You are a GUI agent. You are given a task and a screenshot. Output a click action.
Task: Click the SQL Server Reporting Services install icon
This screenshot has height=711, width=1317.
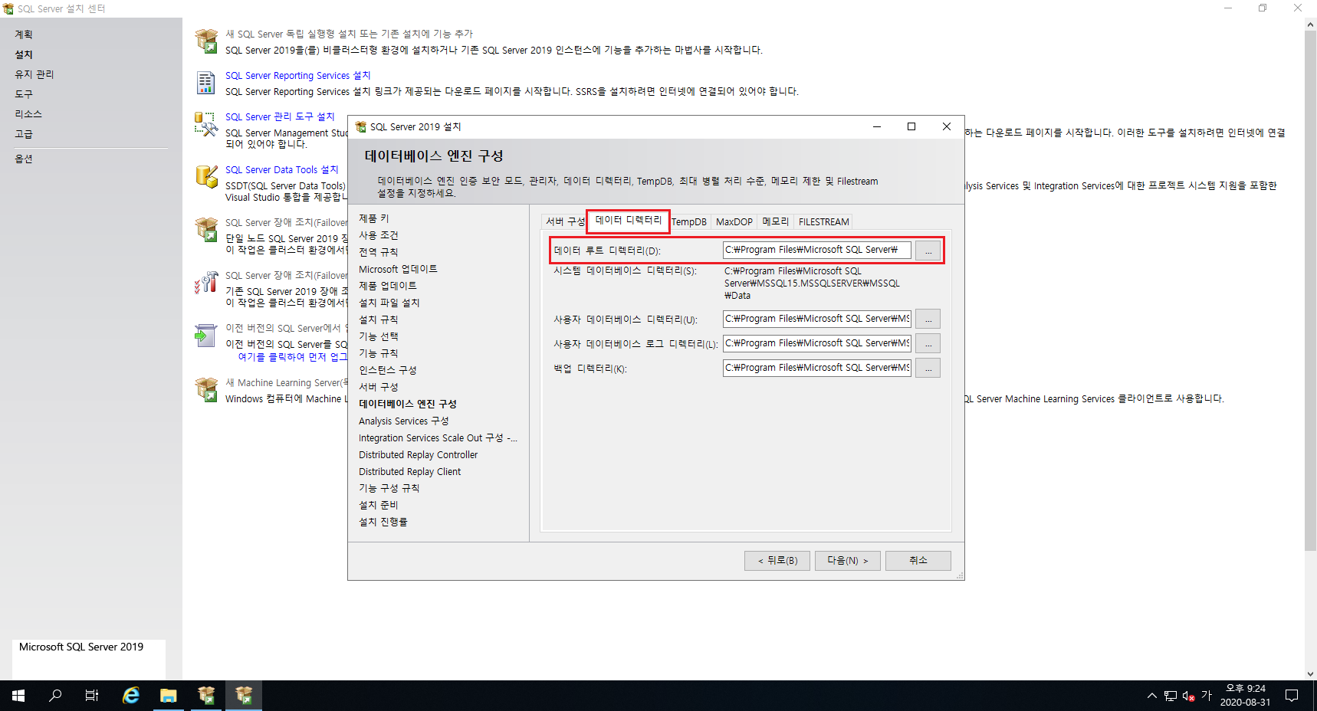[206, 82]
